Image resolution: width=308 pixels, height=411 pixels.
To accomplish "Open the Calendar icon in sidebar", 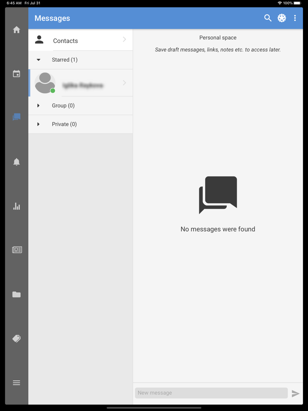I will tap(17, 74).
